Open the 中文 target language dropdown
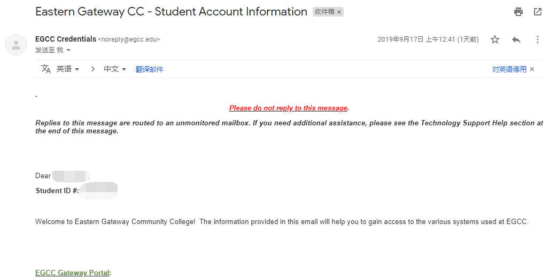Image resolution: width=550 pixels, height=279 pixels. (115, 69)
